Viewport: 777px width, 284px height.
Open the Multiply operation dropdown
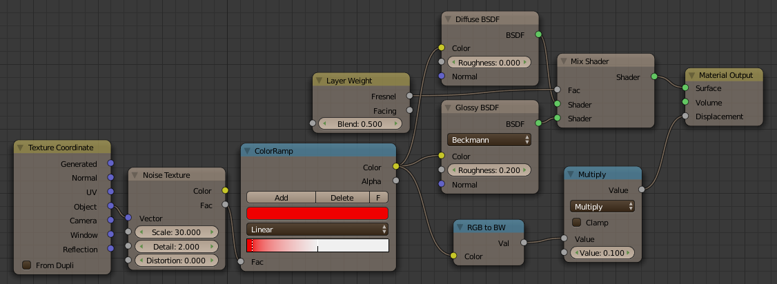[x=602, y=207]
